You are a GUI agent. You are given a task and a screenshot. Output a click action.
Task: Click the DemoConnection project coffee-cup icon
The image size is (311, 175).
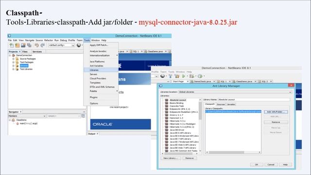[14, 55]
